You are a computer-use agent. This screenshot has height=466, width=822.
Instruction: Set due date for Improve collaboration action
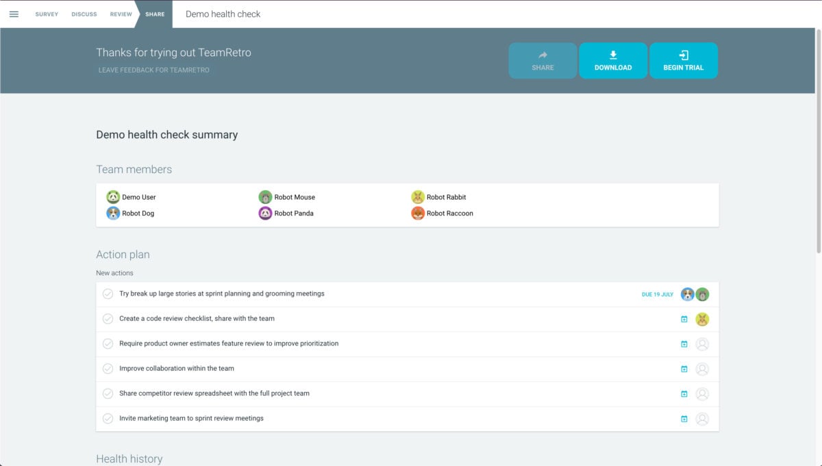click(x=684, y=370)
